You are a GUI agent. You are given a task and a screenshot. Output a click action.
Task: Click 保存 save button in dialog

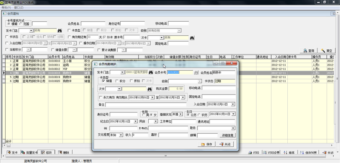point(207,144)
